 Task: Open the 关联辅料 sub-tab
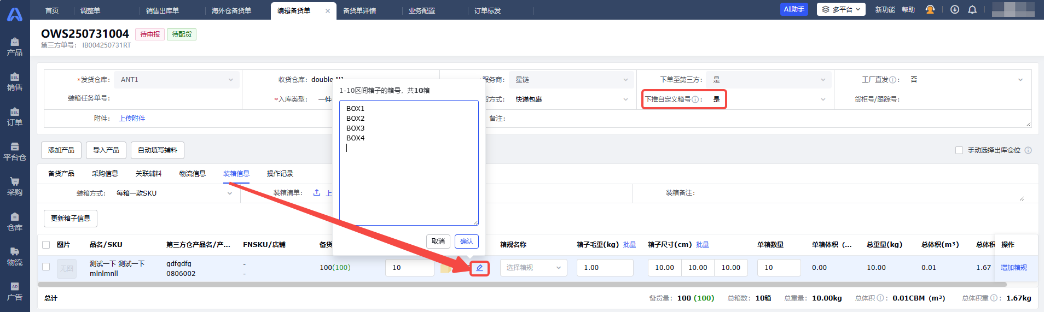pos(149,174)
